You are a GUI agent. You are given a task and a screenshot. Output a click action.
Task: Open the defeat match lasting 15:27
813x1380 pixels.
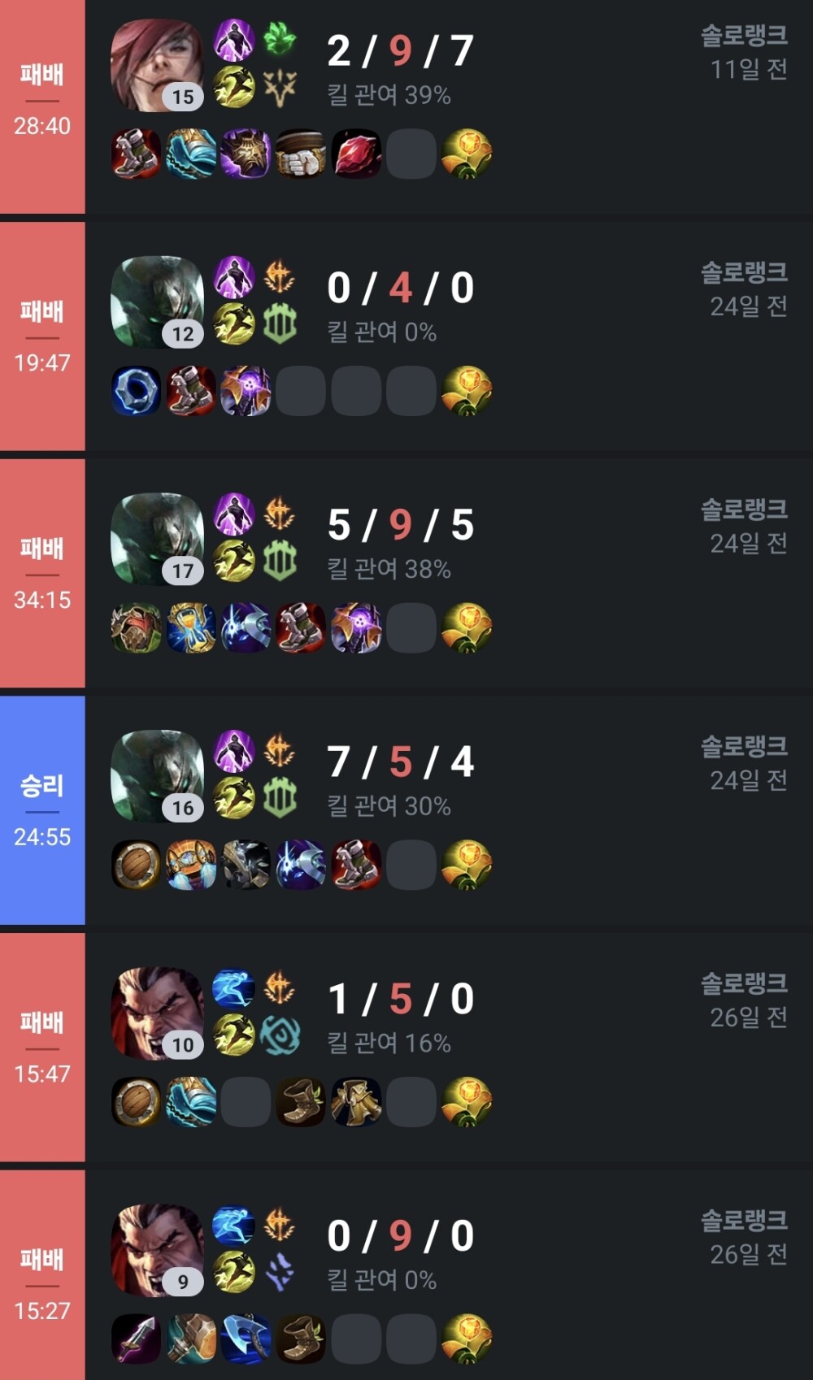coord(406,1275)
